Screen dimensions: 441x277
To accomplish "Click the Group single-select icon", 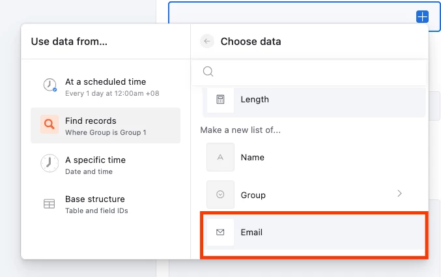I will (220, 194).
